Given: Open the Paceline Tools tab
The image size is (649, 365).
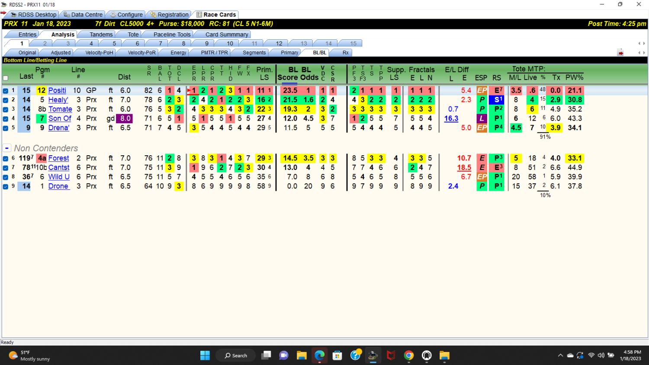Looking at the screenshot, I should pyautogui.click(x=172, y=35).
